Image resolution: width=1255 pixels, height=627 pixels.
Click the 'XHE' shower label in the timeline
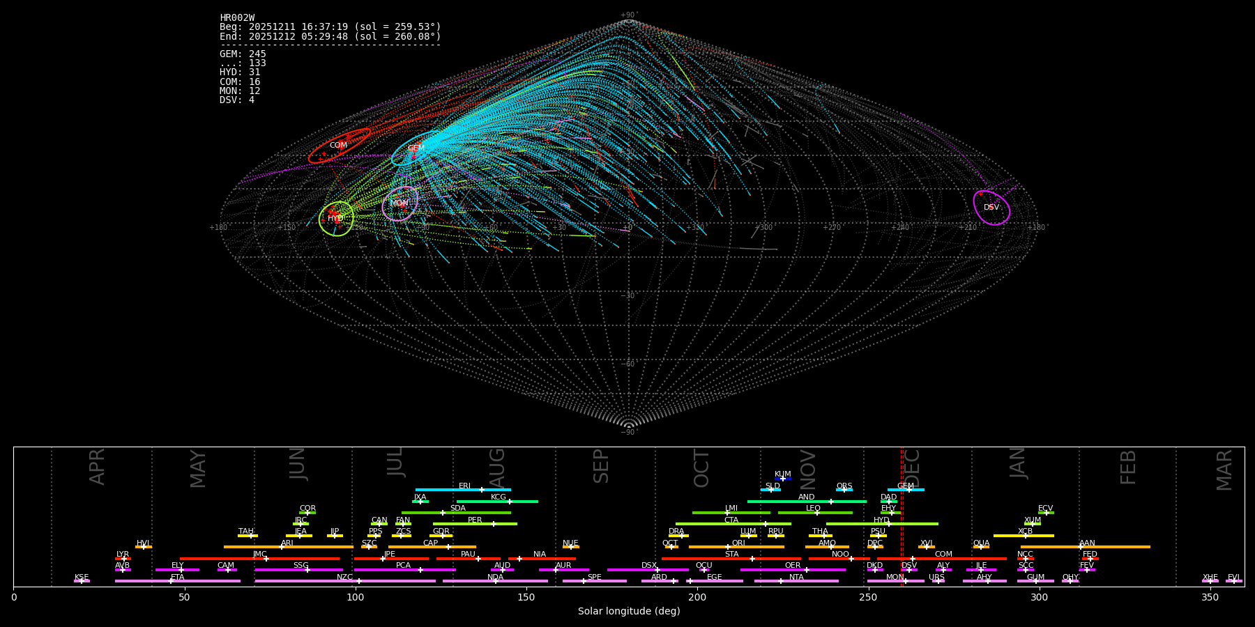(1210, 578)
